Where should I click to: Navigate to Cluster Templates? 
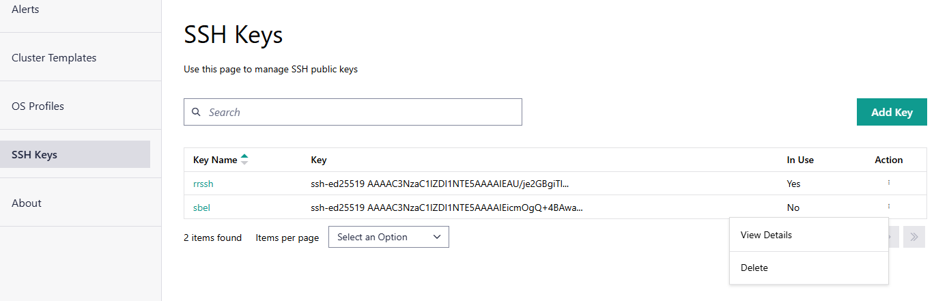pyautogui.click(x=54, y=58)
